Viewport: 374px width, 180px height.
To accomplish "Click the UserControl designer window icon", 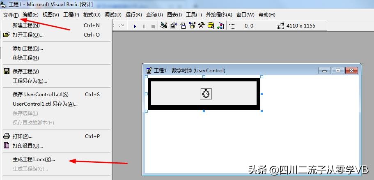I will tap(149, 70).
